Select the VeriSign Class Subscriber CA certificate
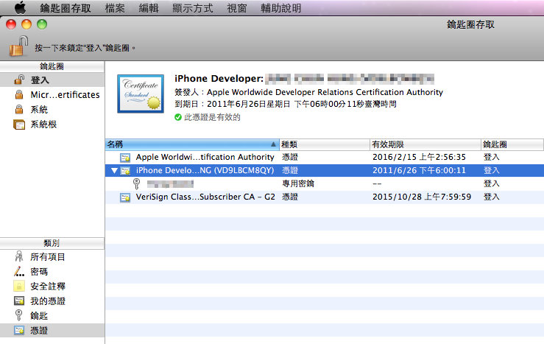 coord(205,197)
